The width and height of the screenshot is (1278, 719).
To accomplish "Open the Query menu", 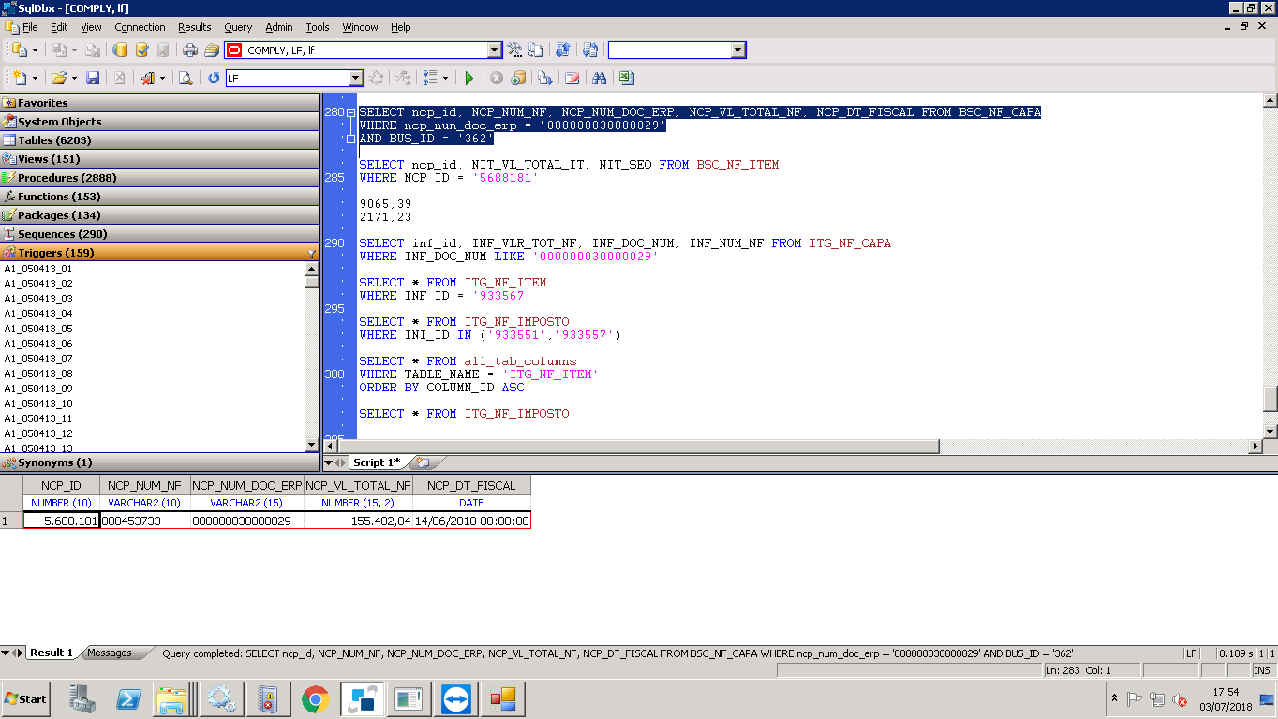I will pyautogui.click(x=238, y=27).
